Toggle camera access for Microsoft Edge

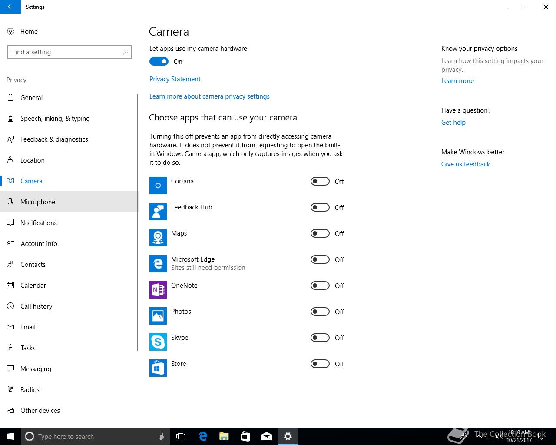pyautogui.click(x=320, y=259)
